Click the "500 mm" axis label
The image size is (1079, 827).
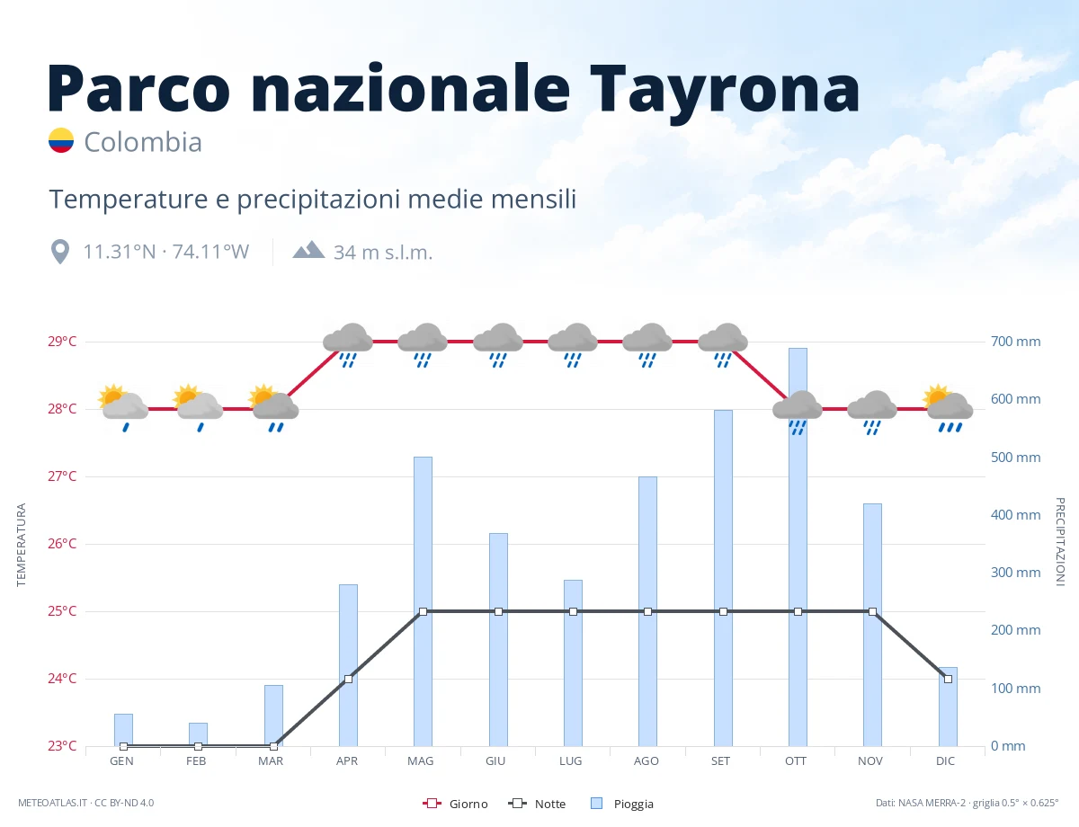pos(1017,458)
